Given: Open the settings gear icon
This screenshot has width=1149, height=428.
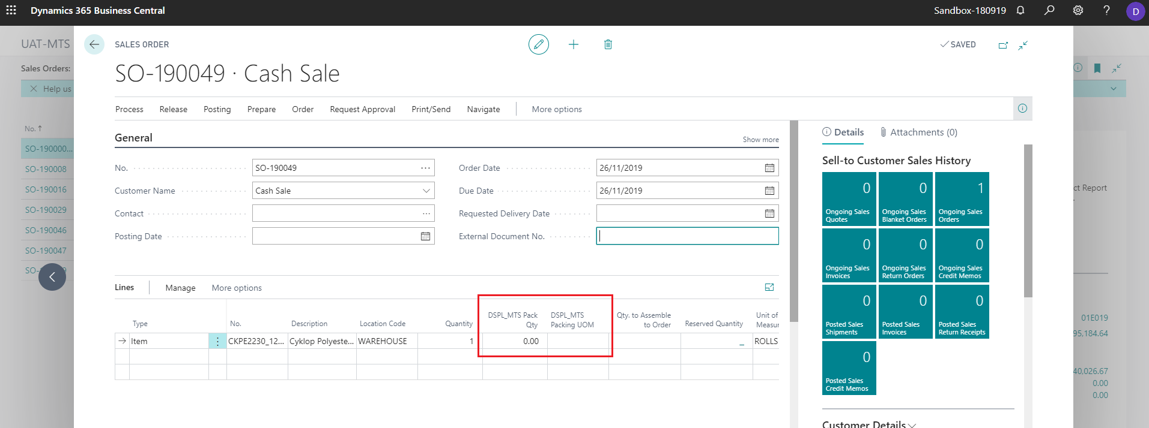Looking at the screenshot, I should [1078, 10].
